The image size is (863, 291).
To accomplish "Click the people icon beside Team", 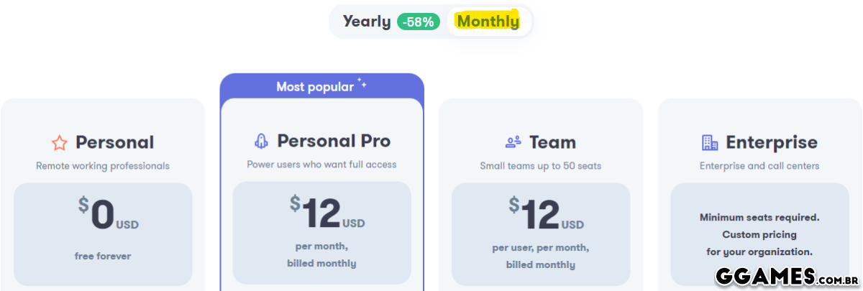I will pyautogui.click(x=513, y=142).
